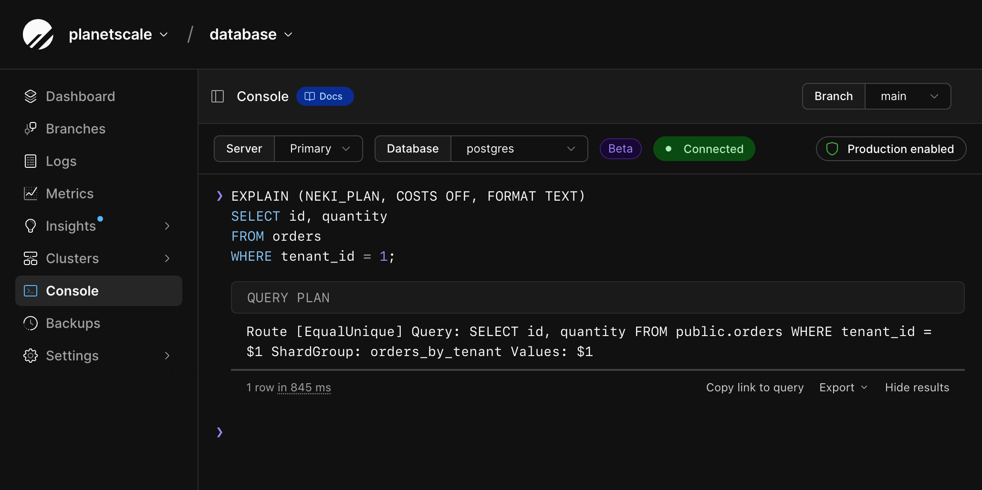
Task: Click the Backups clock icon
Action: 31,323
